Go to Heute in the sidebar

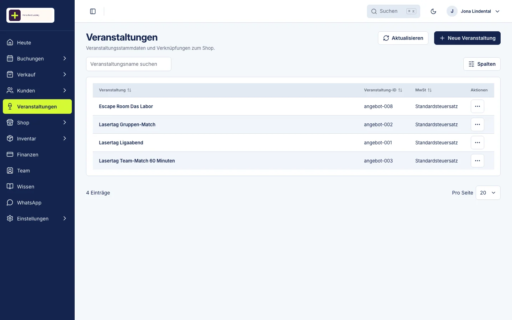[x=37, y=43]
